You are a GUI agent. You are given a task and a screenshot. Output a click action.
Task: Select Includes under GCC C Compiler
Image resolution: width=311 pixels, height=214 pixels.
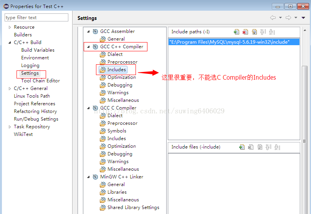pos(116,139)
